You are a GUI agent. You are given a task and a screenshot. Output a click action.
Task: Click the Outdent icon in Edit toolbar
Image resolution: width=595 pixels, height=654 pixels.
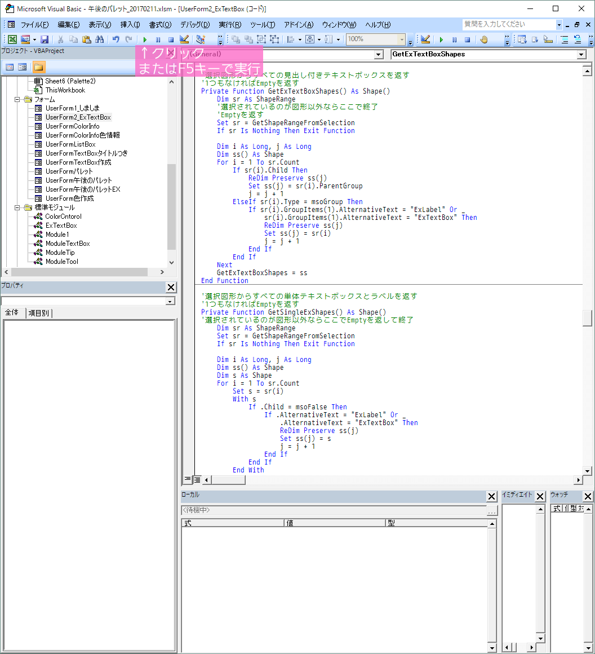coord(578,39)
